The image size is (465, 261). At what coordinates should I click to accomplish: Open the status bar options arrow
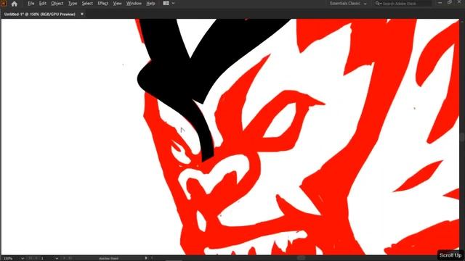point(146,258)
